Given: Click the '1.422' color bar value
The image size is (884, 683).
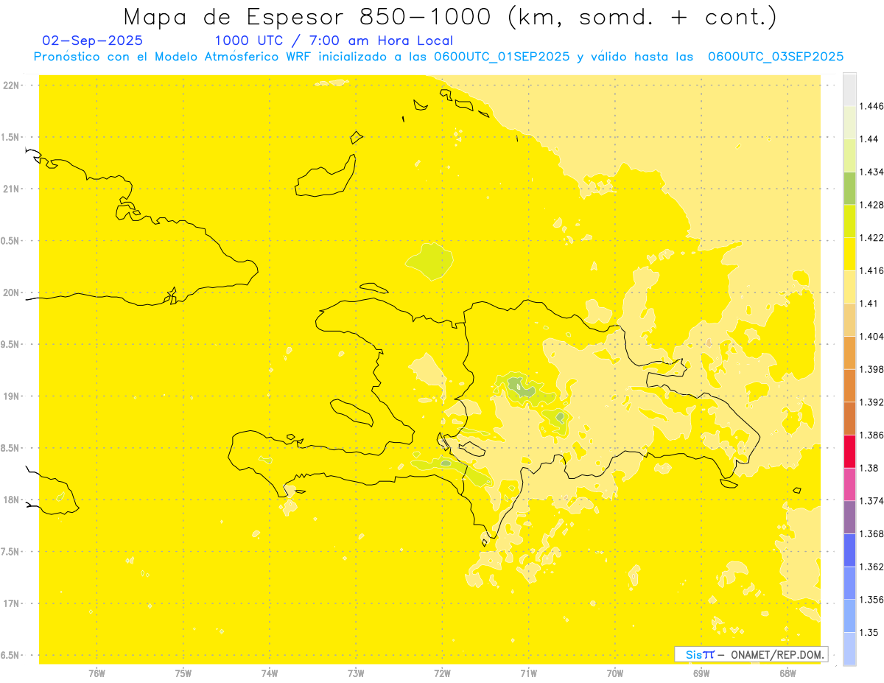Looking at the screenshot, I should point(871,238).
